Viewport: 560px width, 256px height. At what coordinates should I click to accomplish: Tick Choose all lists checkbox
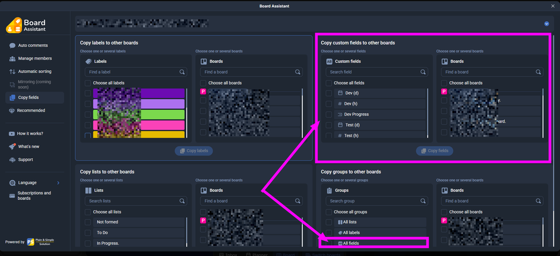coord(88,212)
